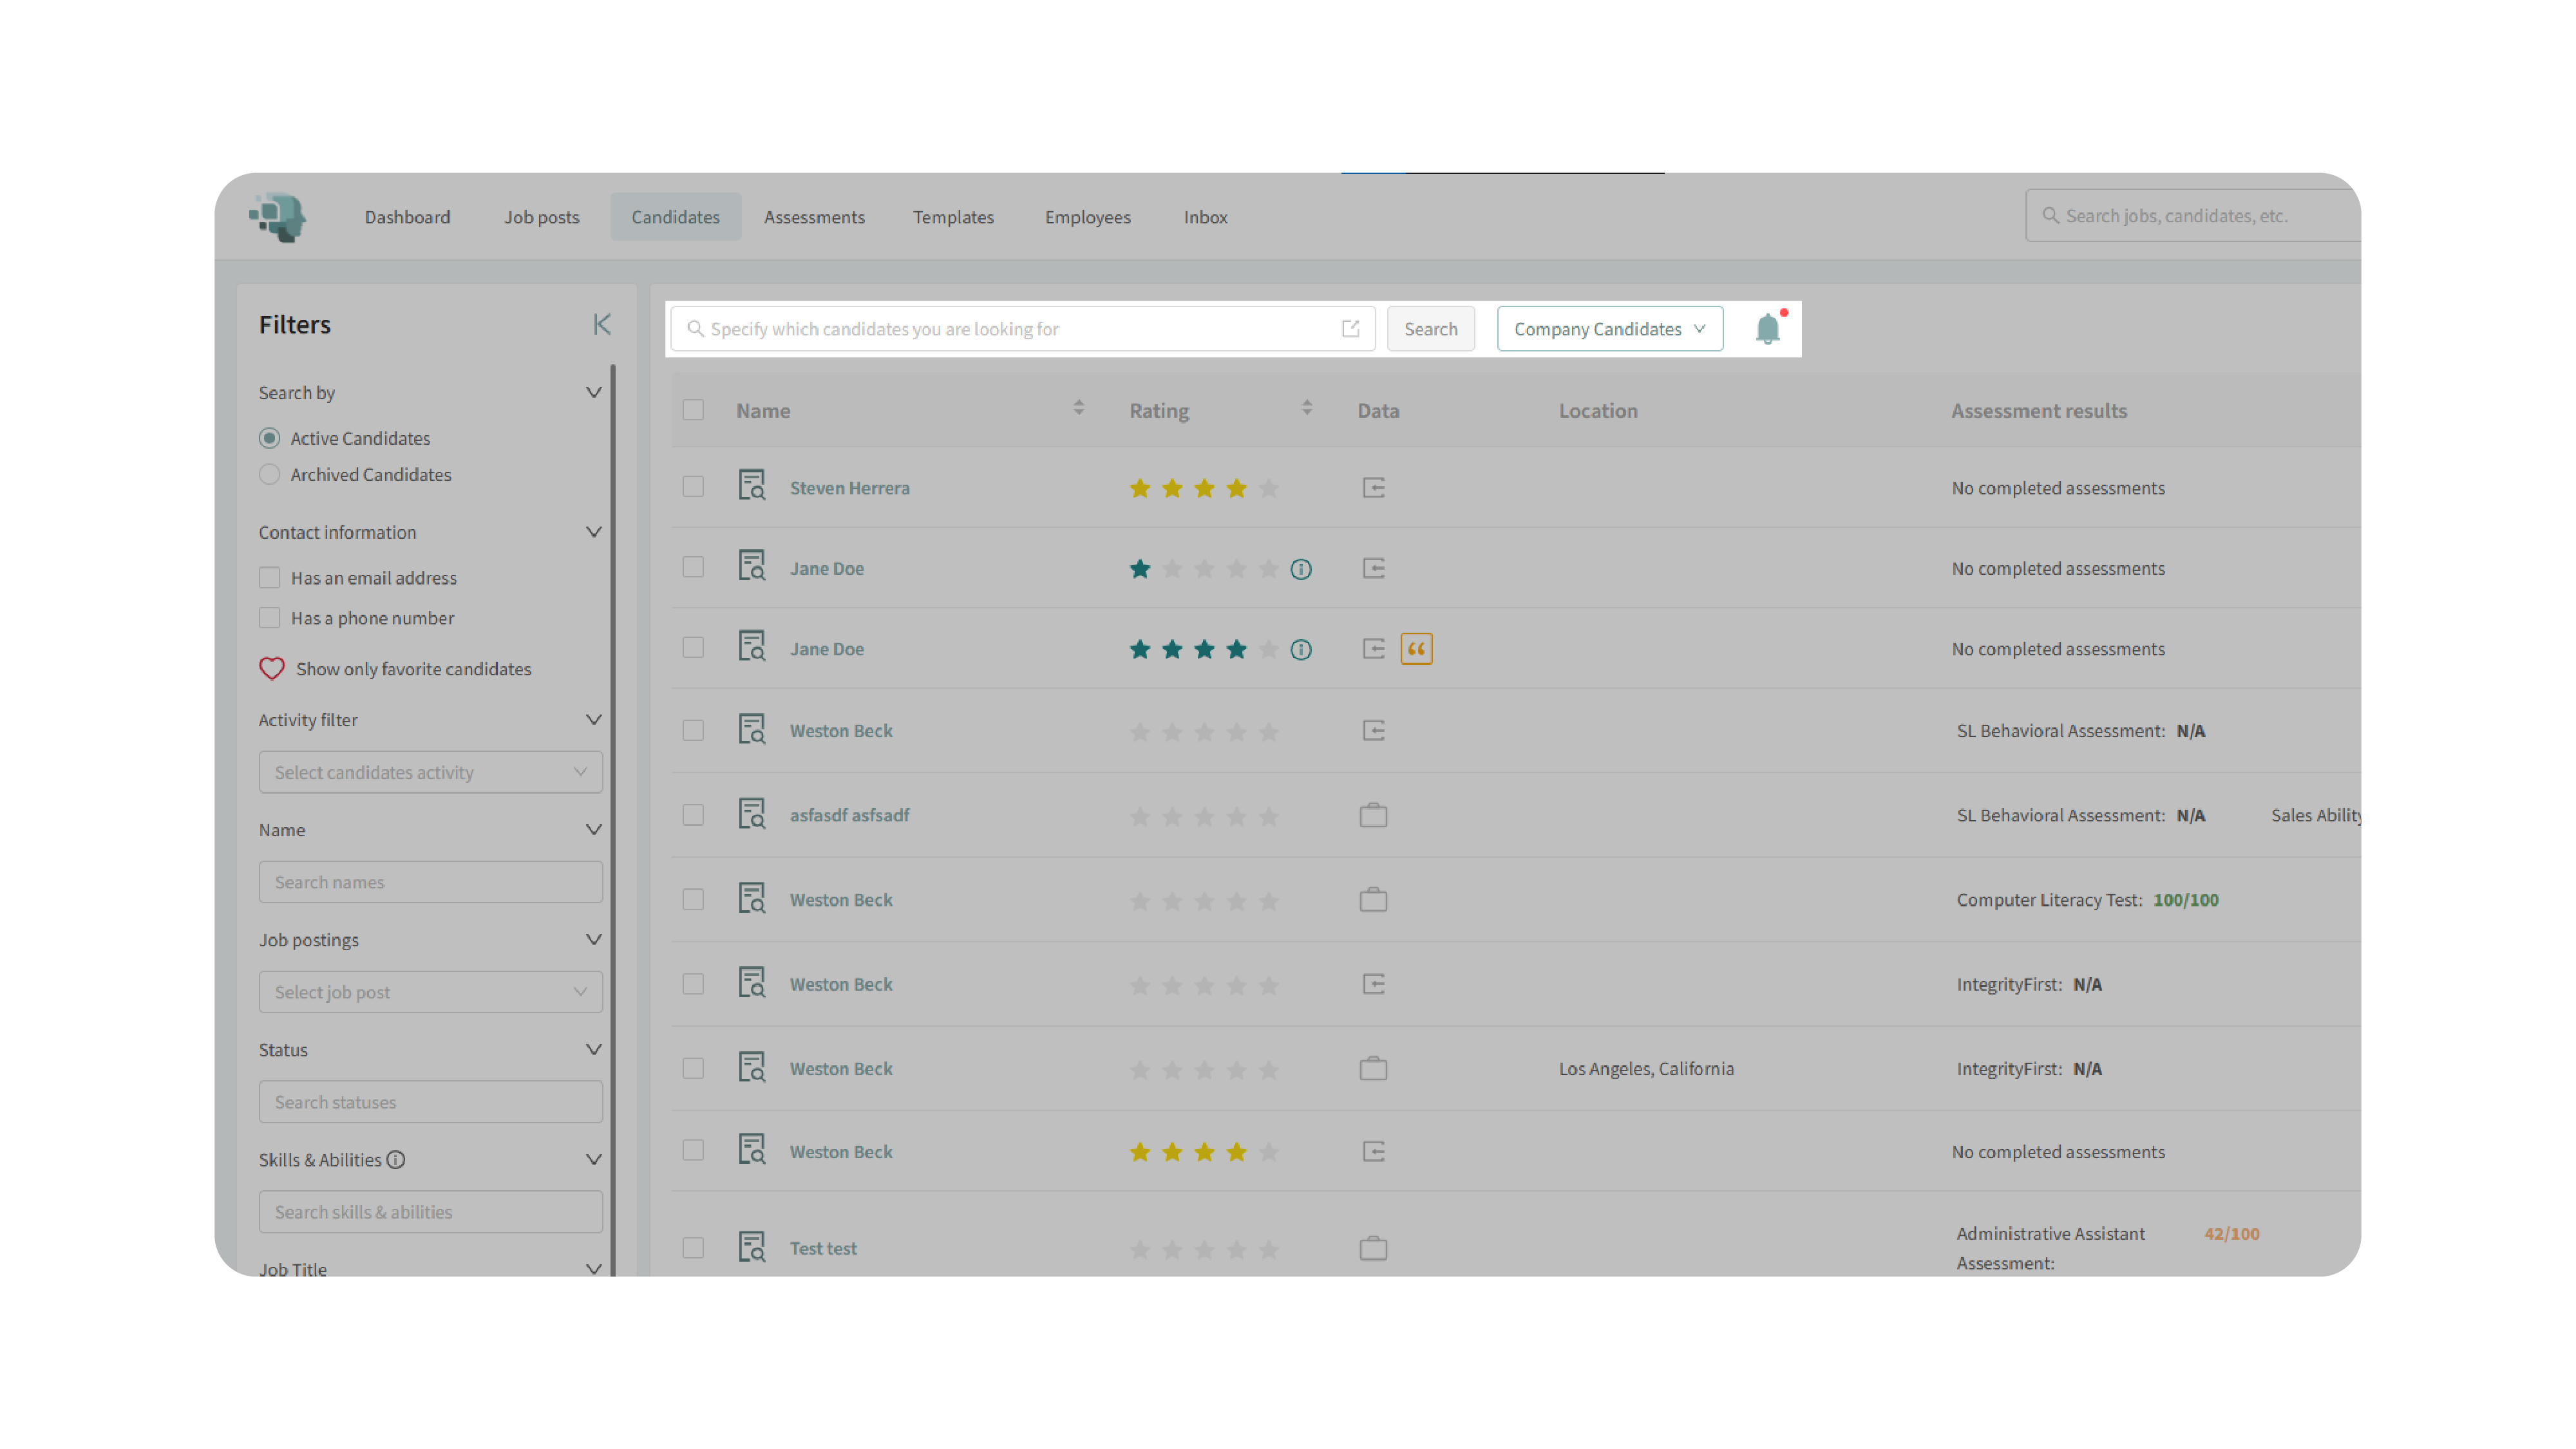Expand the Select job post dropdown

430,991
